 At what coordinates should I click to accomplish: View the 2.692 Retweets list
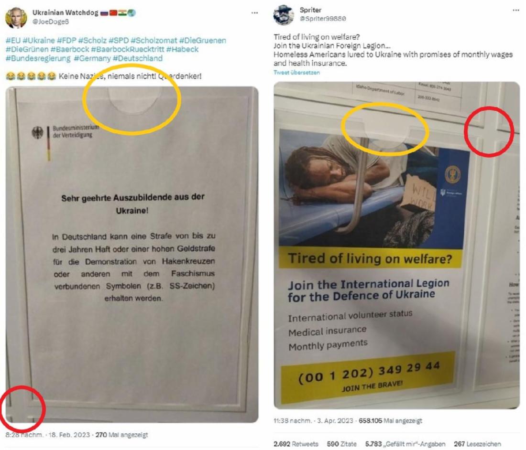[x=296, y=444]
